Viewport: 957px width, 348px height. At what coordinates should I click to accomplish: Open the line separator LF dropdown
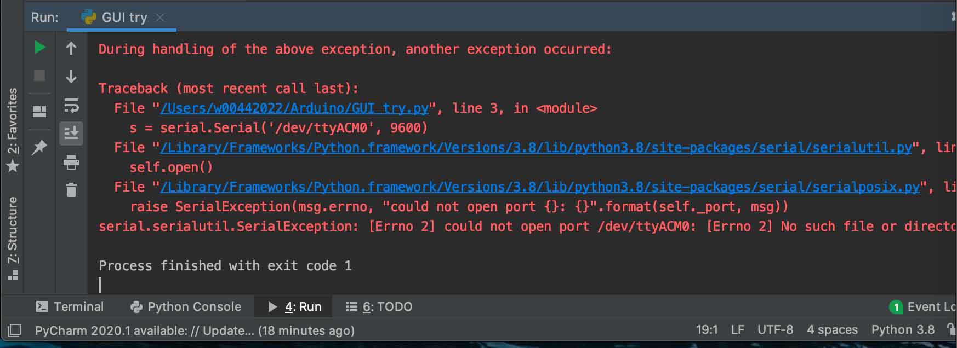(x=737, y=330)
